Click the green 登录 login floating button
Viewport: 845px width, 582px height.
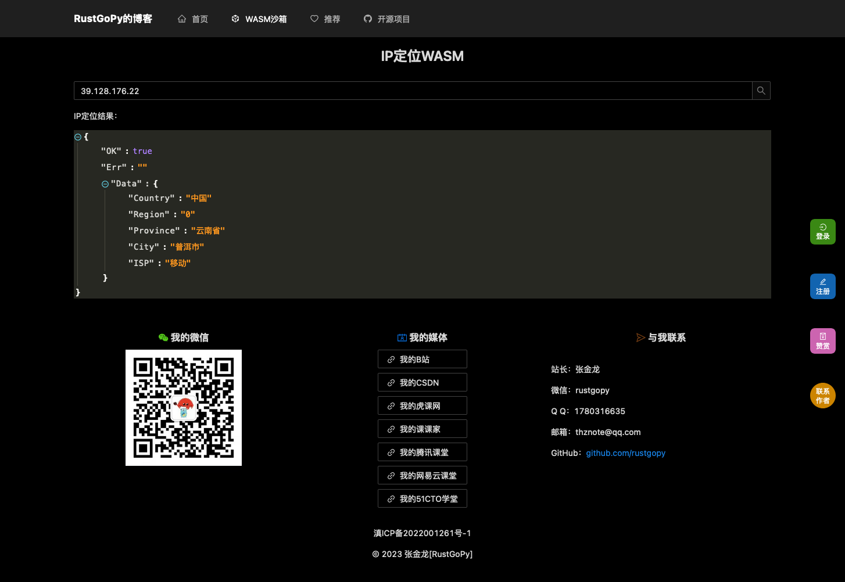823,232
